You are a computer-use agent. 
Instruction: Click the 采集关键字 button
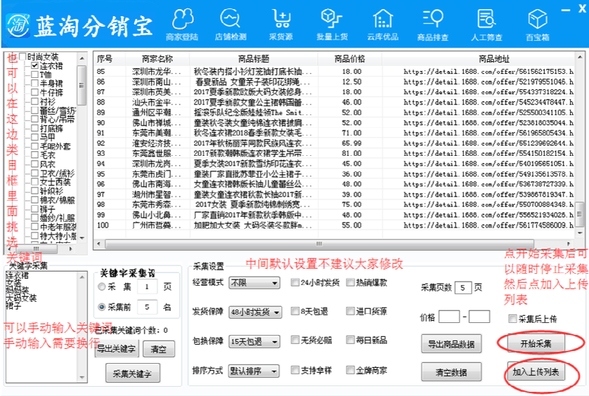click(132, 374)
